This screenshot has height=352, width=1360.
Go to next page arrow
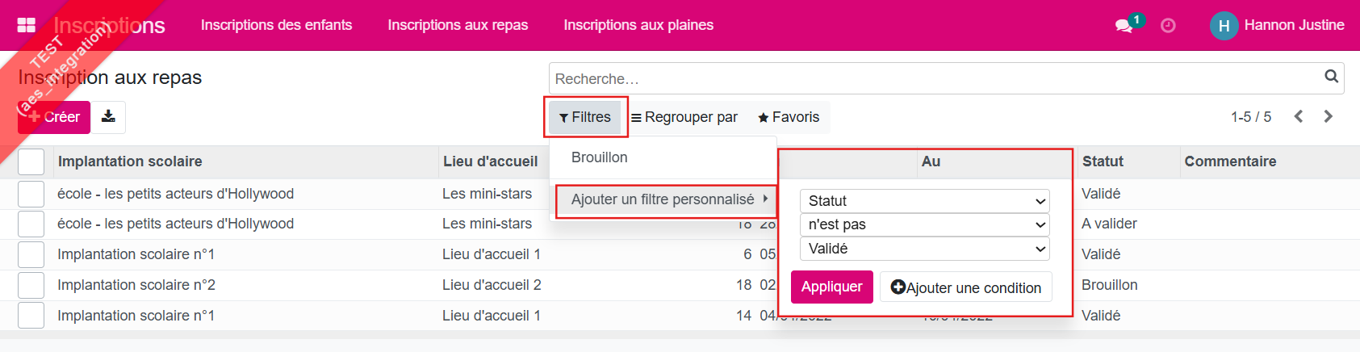(x=1329, y=116)
